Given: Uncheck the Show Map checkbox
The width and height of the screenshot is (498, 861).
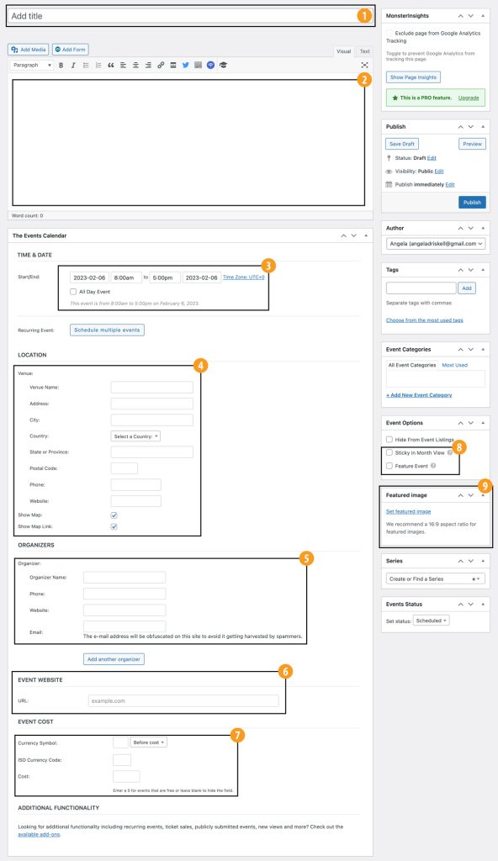Looking at the screenshot, I should pos(114,515).
